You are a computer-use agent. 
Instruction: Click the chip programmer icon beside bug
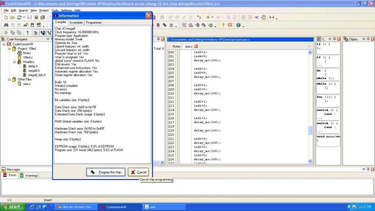[165, 25]
